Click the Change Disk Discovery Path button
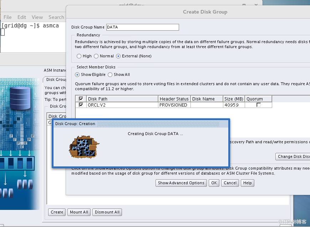Viewport: 310px width, 227px height. 293,156
